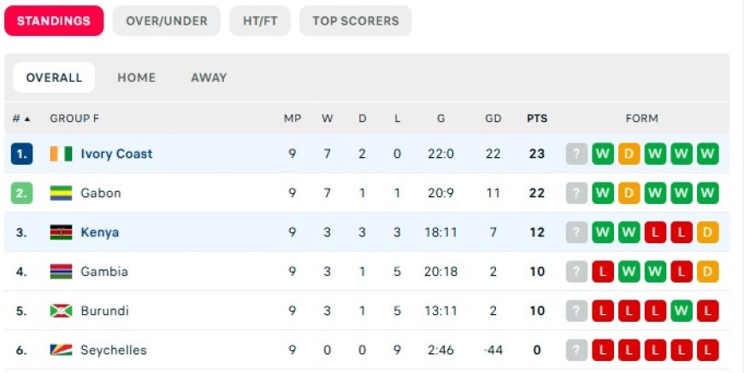
Task: Switch to the Over/Under tab
Action: [166, 21]
